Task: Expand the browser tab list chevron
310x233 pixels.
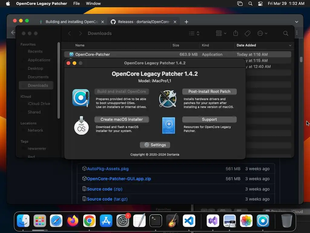Action: coord(297,22)
